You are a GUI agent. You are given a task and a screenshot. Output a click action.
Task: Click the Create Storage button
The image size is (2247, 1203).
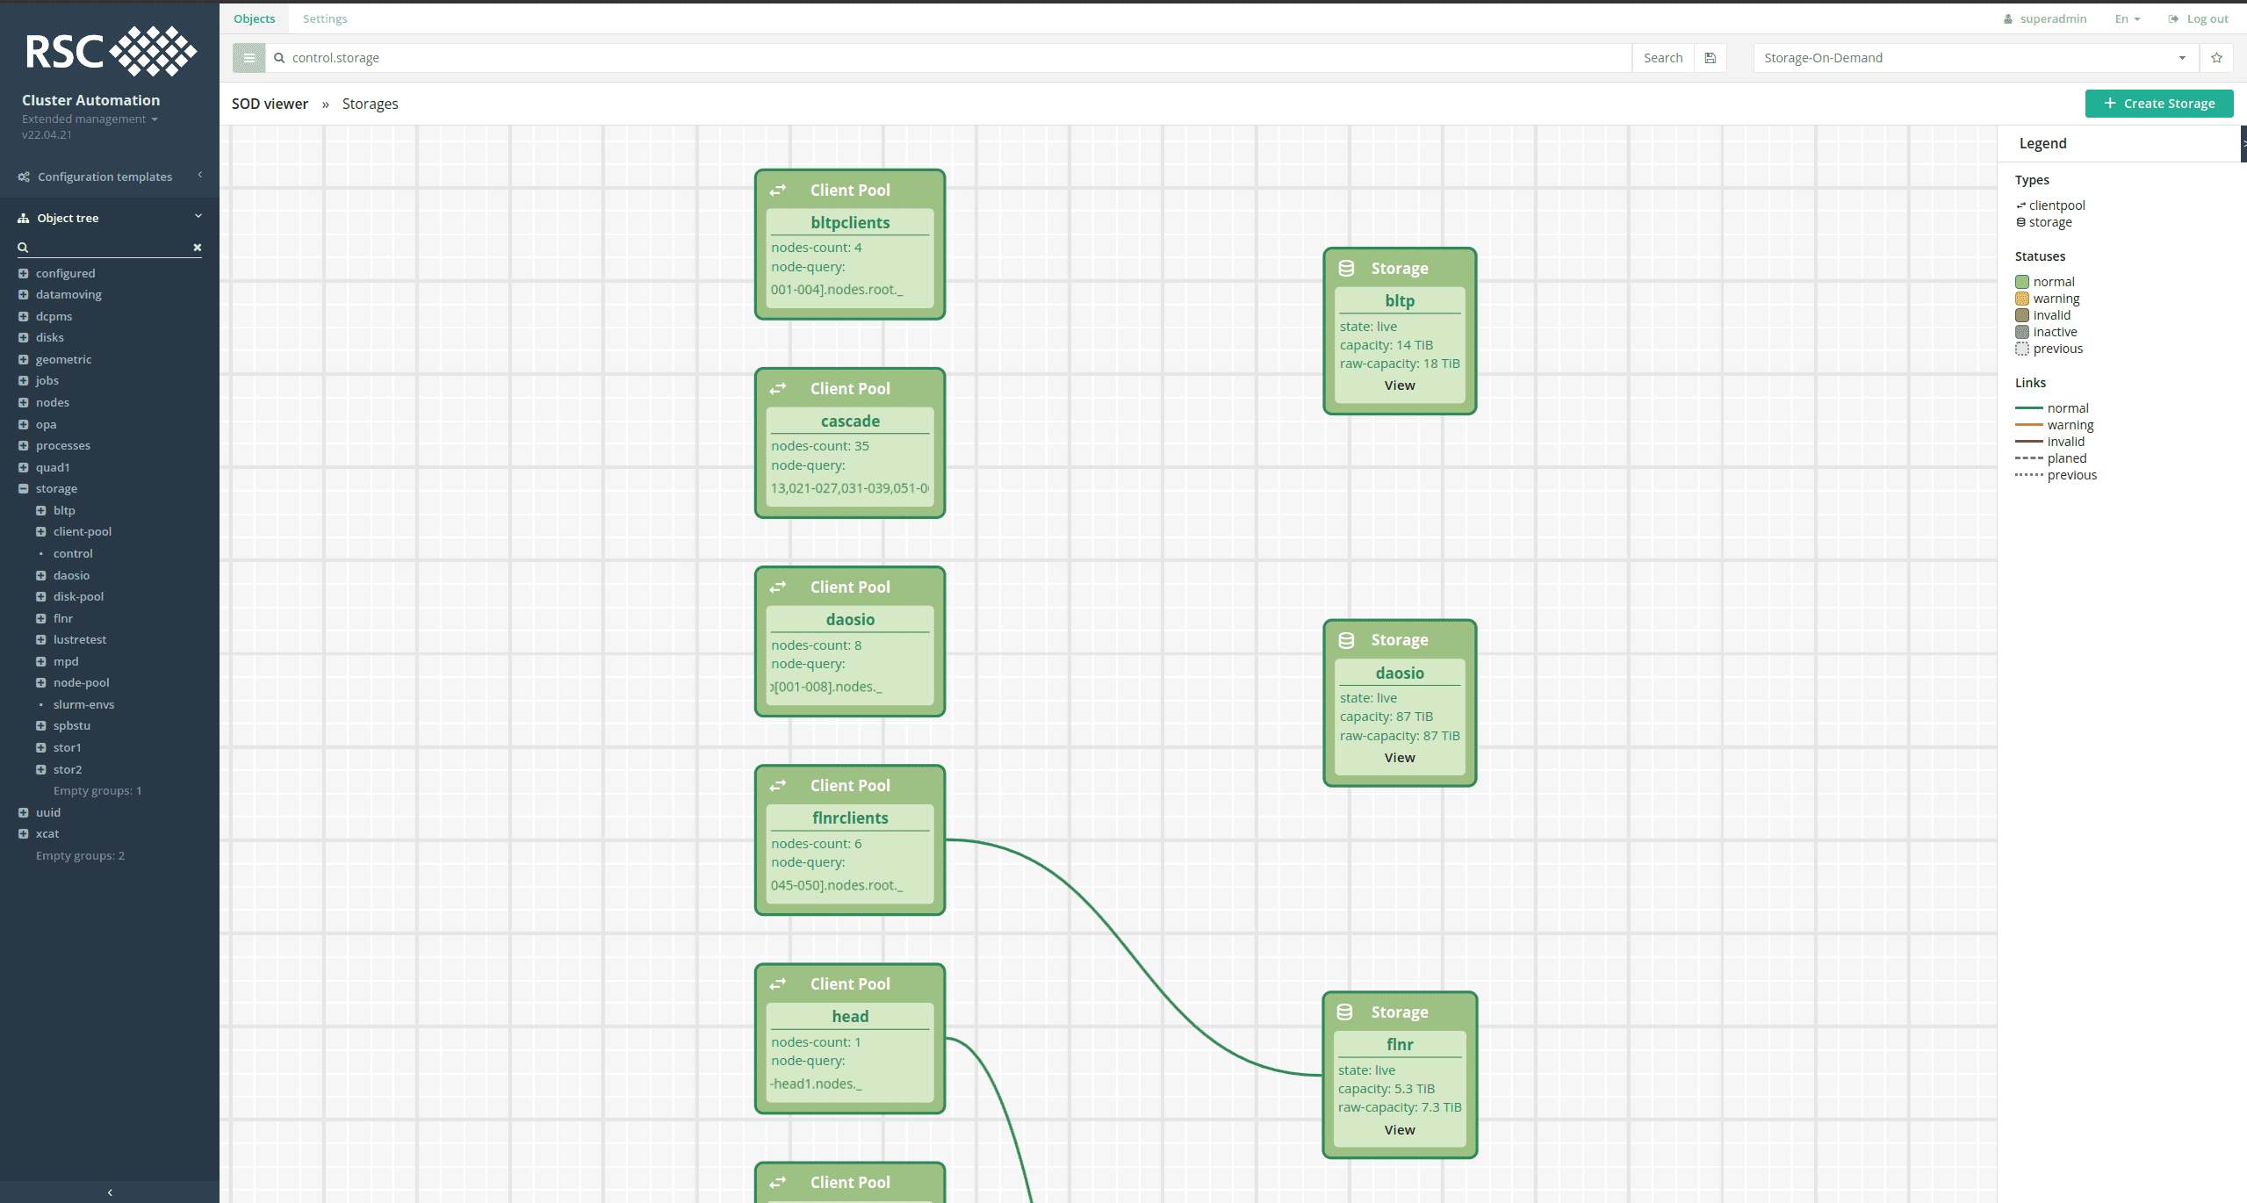coord(2159,104)
